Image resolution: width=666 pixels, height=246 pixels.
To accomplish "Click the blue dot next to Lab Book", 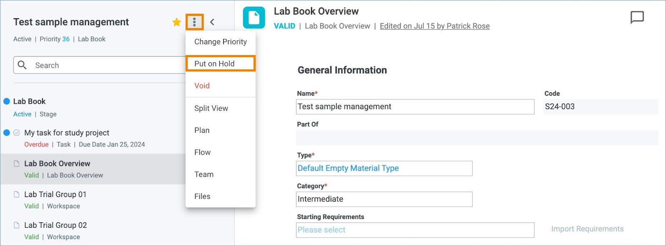I will click(7, 101).
